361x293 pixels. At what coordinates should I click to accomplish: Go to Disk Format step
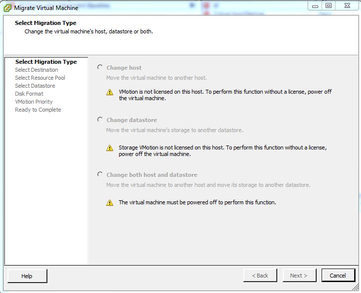pos(29,94)
